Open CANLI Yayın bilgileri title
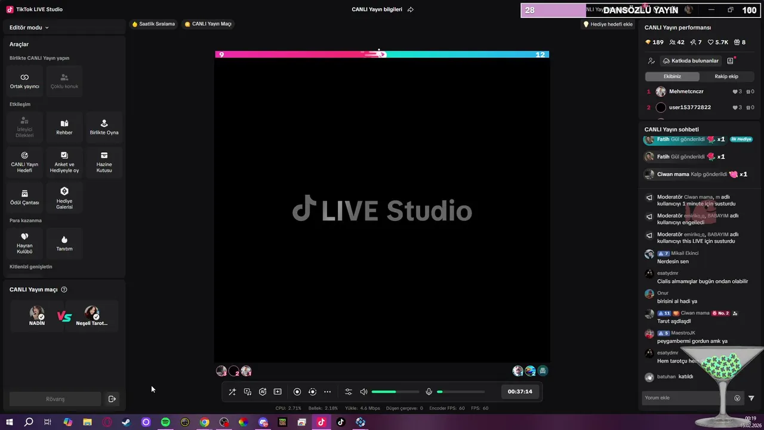764x430 pixels. (377, 10)
